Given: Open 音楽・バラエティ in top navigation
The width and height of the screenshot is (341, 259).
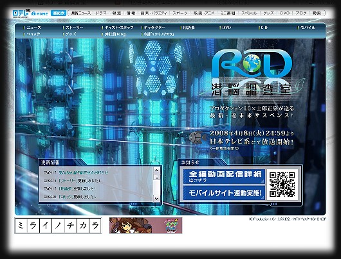Looking at the screenshot, I should click(154, 13).
